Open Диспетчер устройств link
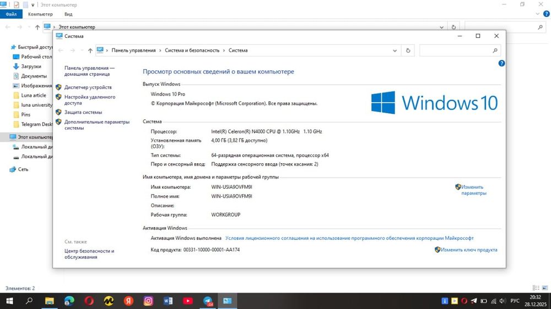Screen dimensions: 551x309 (x=88, y=87)
